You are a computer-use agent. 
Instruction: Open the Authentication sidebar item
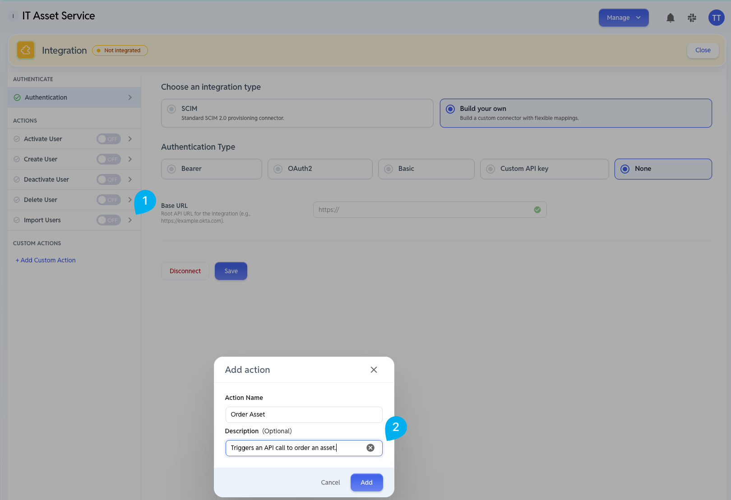click(74, 97)
